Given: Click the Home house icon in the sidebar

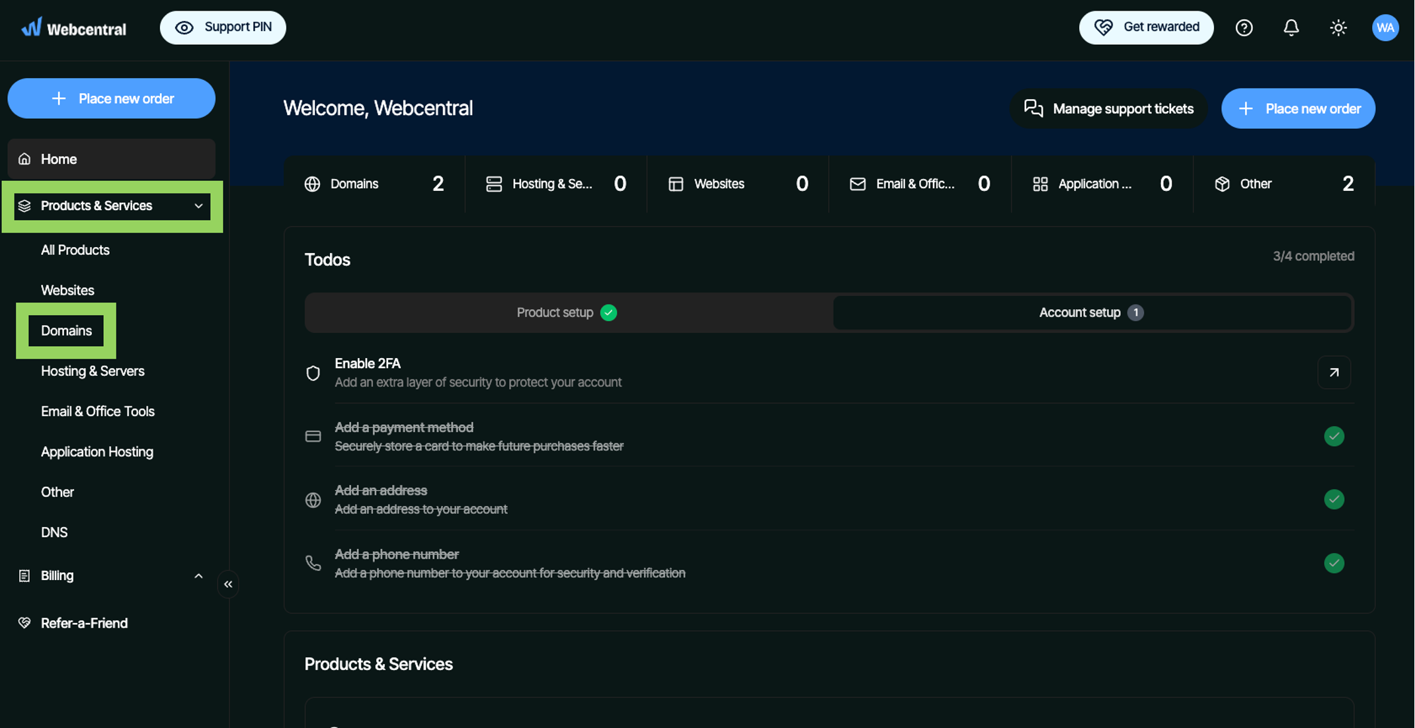Looking at the screenshot, I should [x=24, y=159].
